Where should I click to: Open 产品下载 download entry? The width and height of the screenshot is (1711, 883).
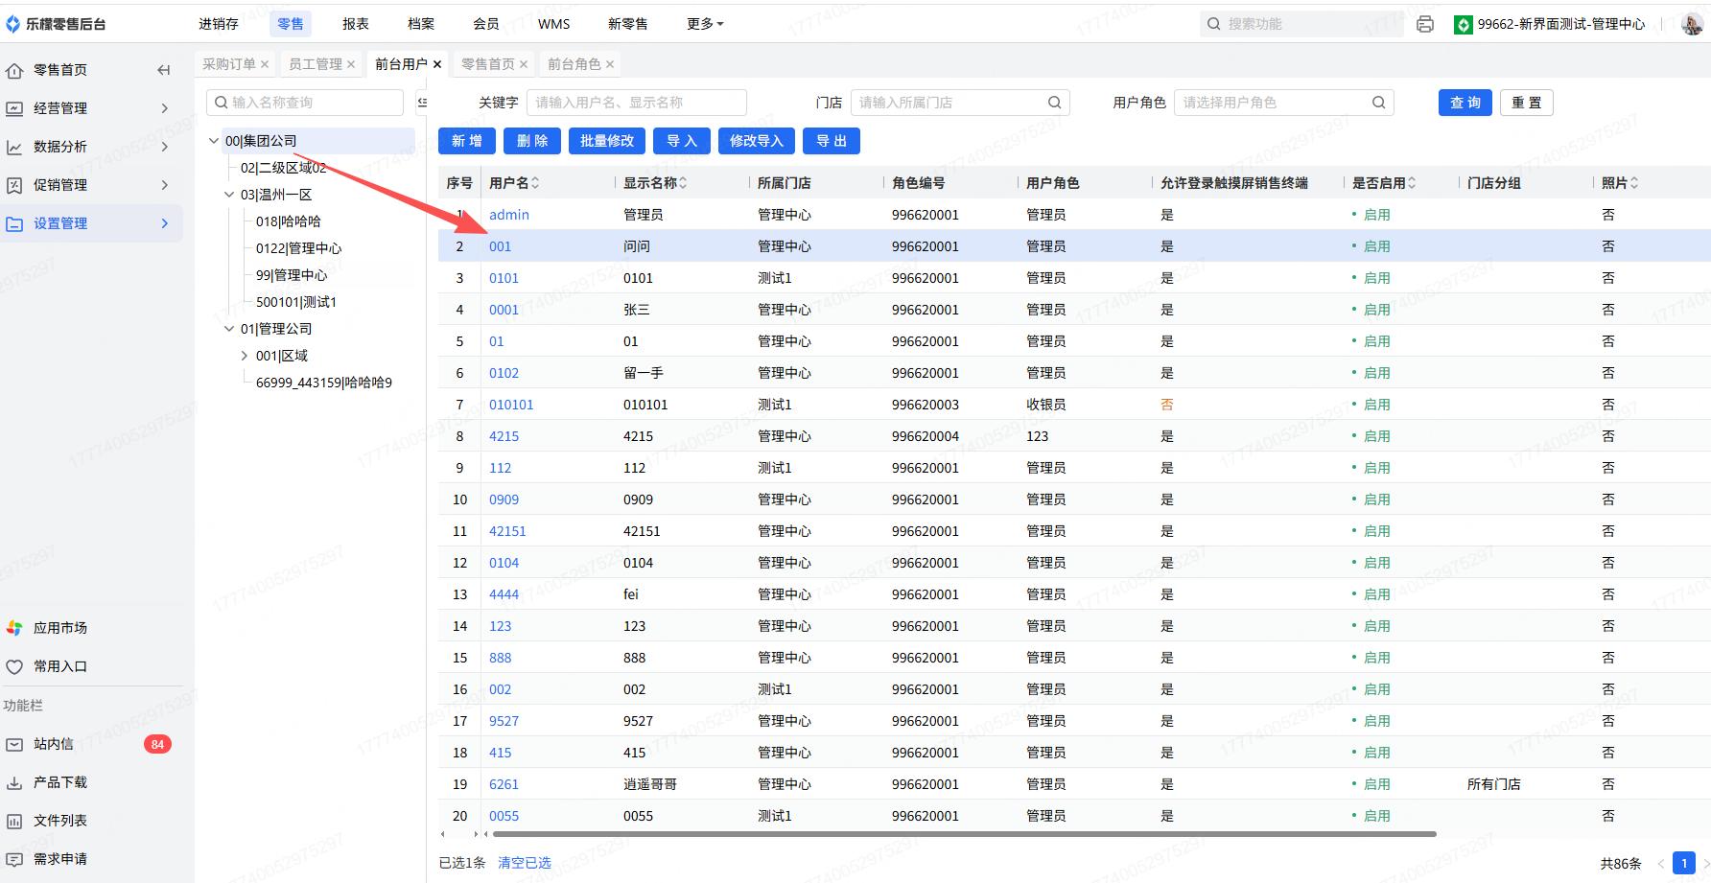point(59,782)
